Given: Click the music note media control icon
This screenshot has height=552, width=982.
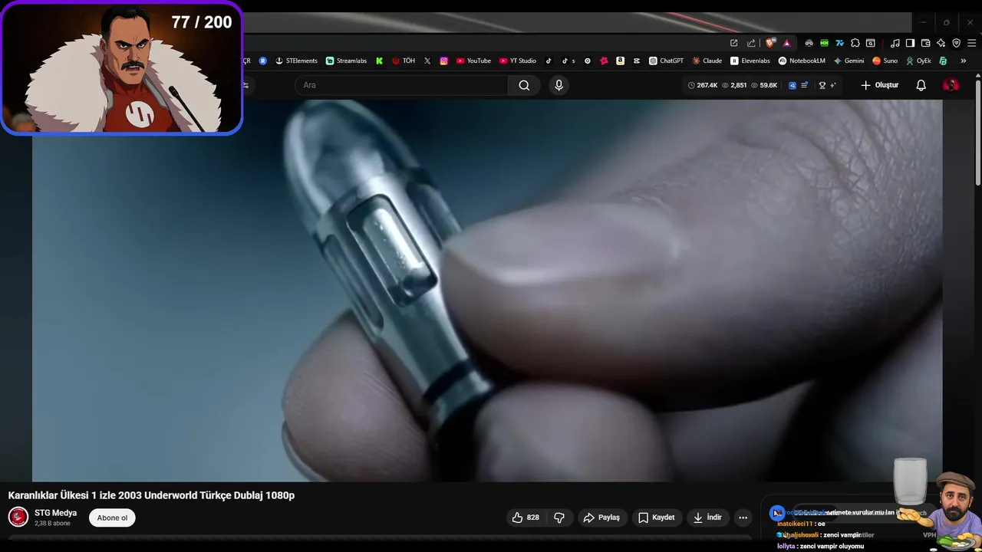Looking at the screenshot, I should pos(895,43).
